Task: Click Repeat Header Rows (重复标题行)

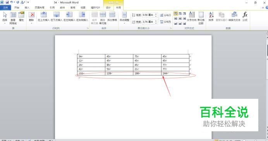Action: (x=222, y=17)
